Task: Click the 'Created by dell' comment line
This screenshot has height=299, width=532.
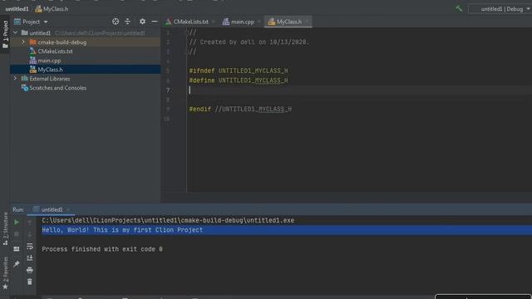Action: pos(249,42)
